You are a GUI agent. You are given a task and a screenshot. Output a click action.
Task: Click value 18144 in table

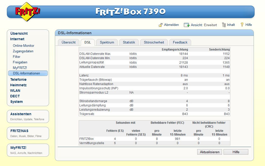[x=183, y=54]
